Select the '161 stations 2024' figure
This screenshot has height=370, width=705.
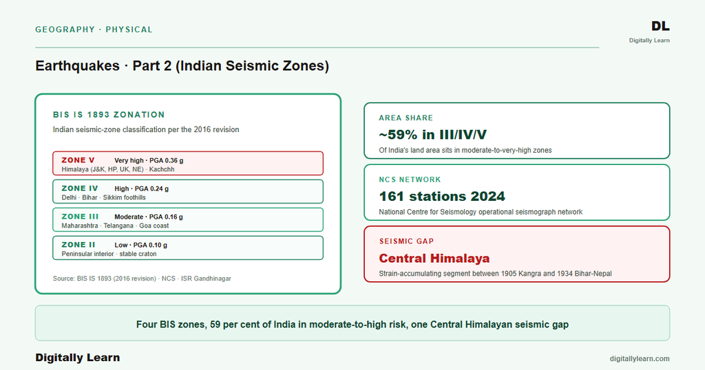click(442, 196)
